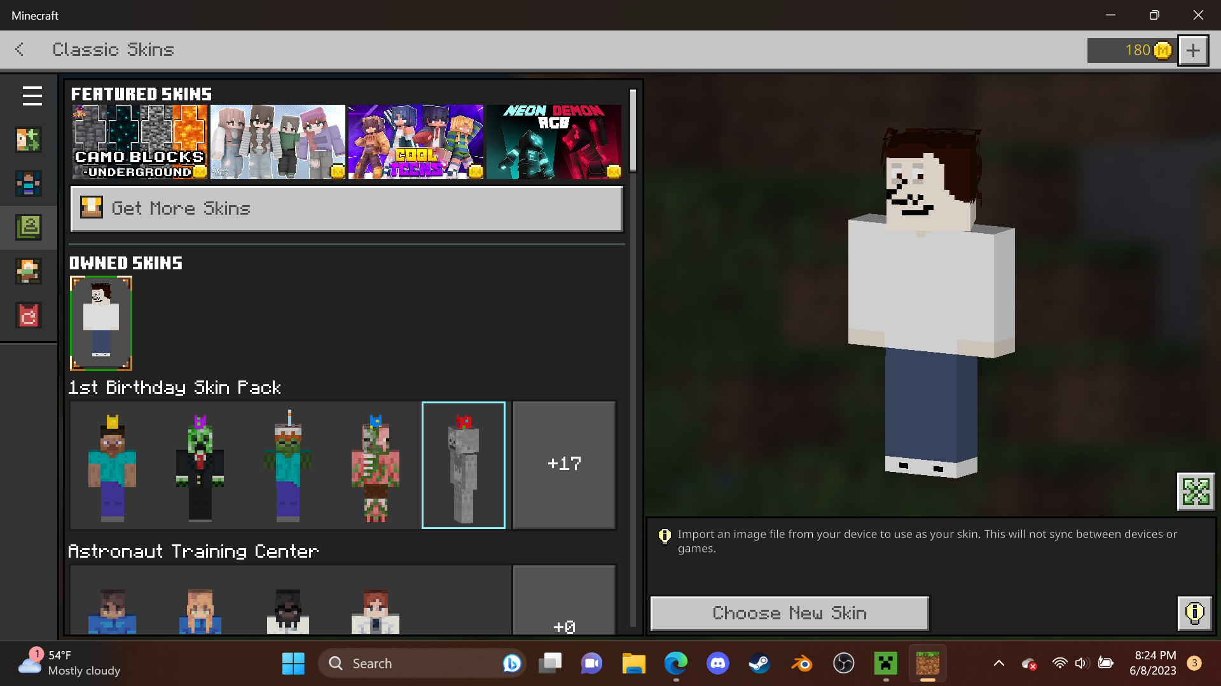The height and width of the screenshot is (686, 1221).
Task: Open the hamburger menu at top left
Action: 31,96
